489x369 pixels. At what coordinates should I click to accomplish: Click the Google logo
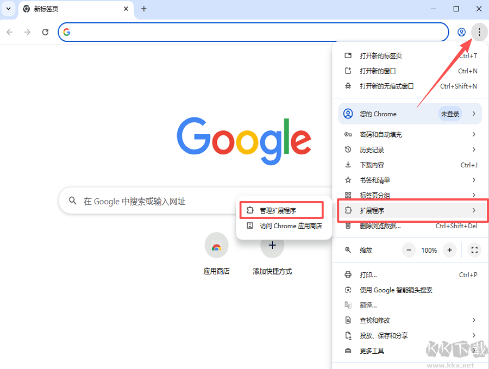[x=244, y=141]
